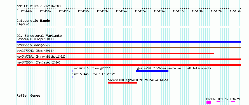
Task: Select the red bar under nsv4206881
Action: [122, 83]
